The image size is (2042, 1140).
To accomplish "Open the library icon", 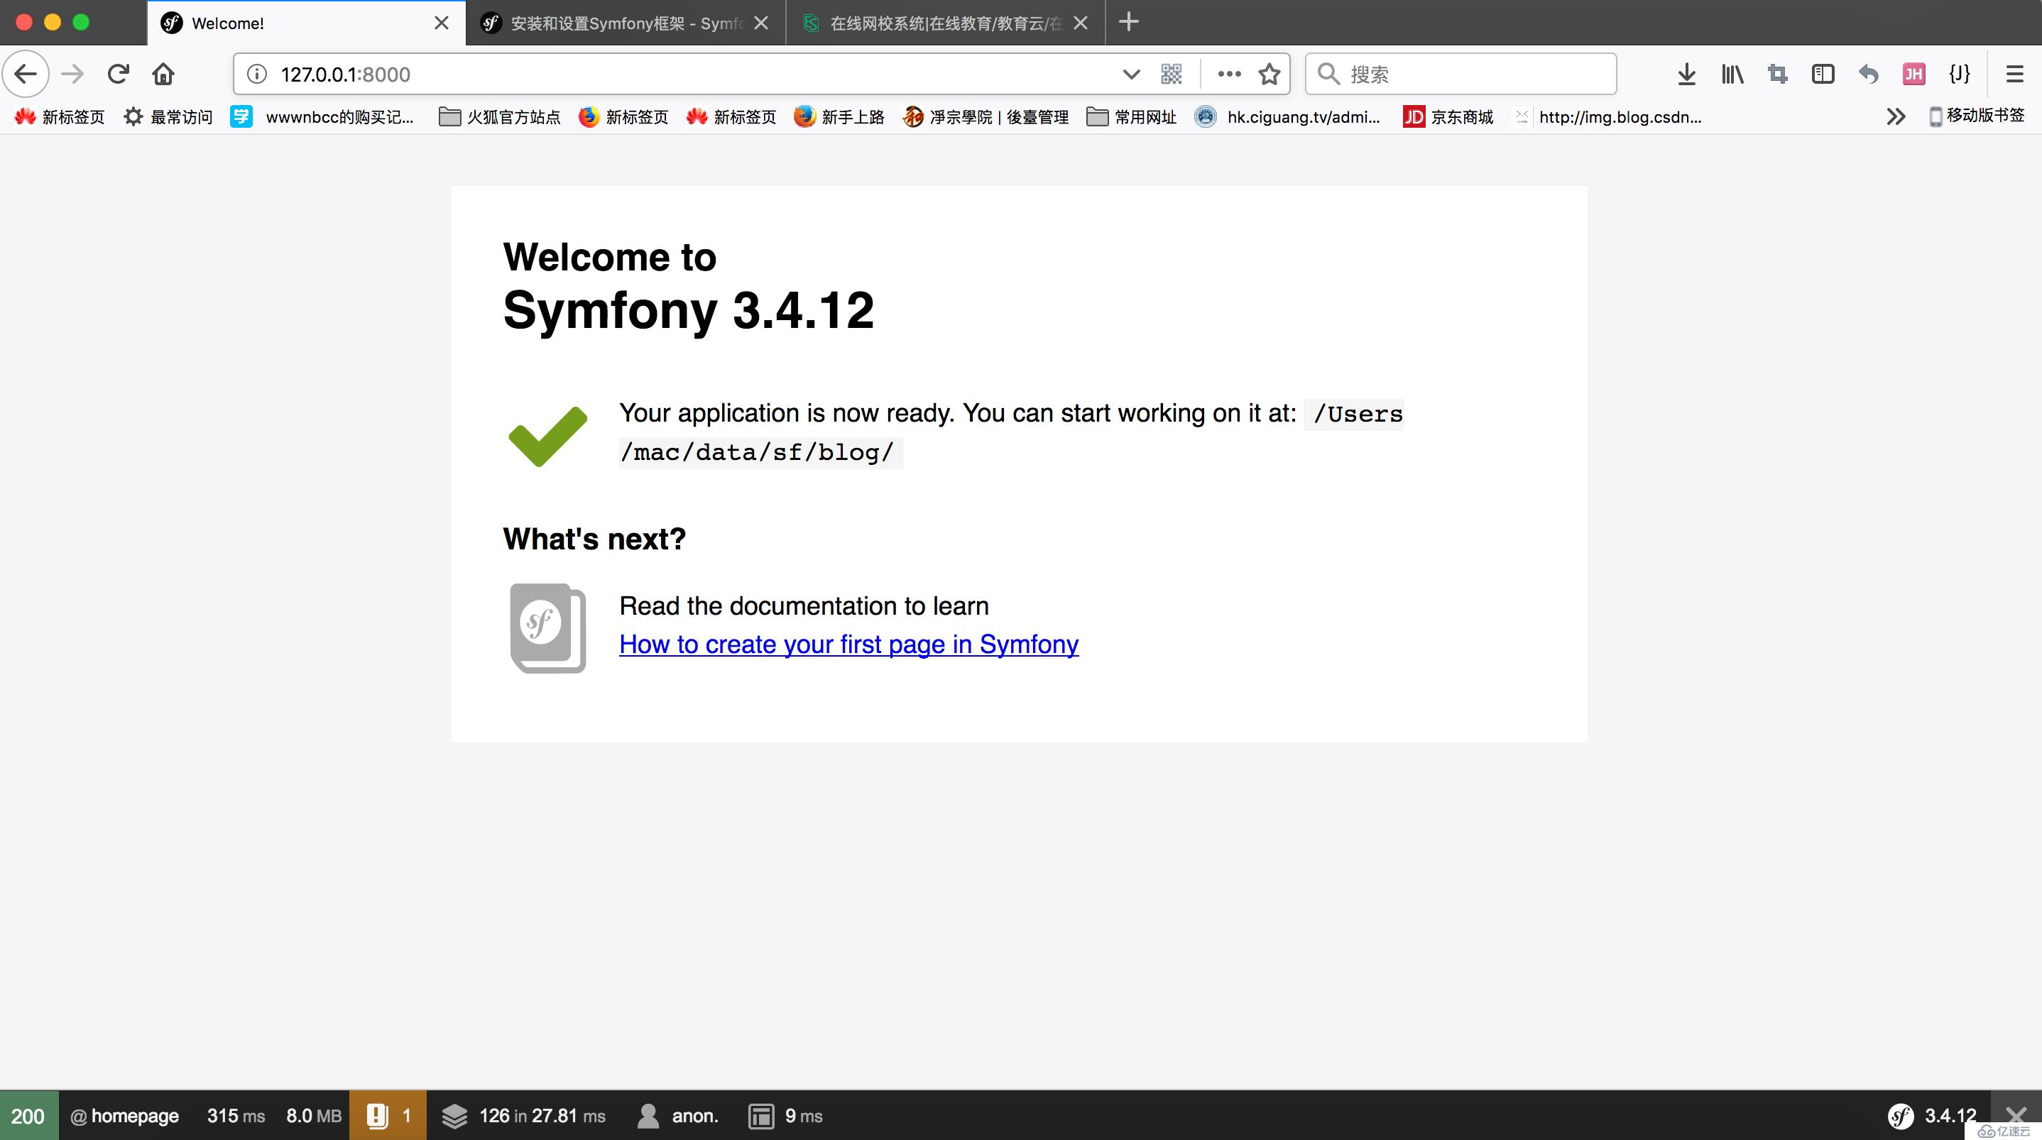I will tap(1732, 74).
